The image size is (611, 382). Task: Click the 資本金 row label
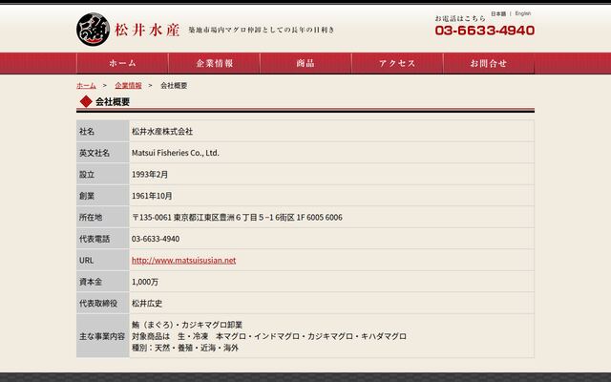pyautogui.click(x=91, y=282)
